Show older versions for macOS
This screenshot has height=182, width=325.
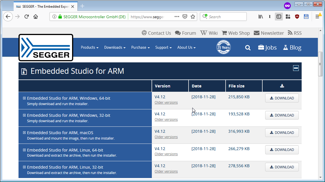[166, 137]
